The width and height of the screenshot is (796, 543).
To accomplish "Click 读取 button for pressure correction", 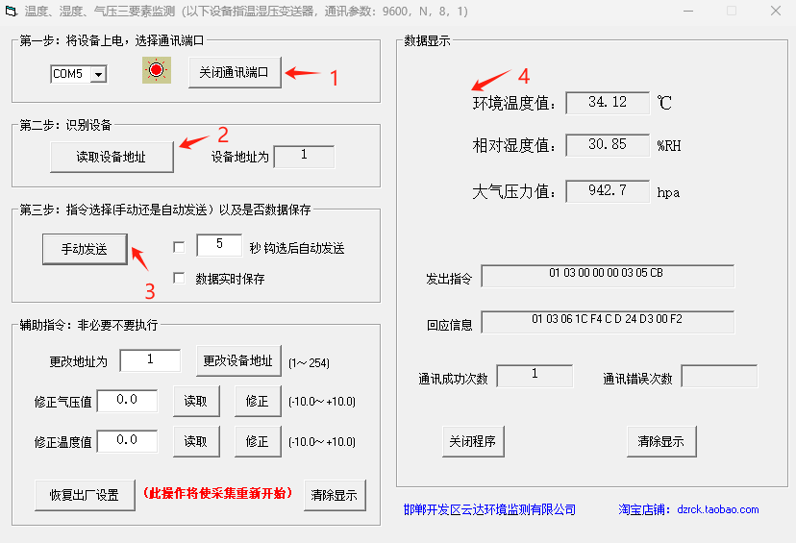I will (x=196, y=401).
